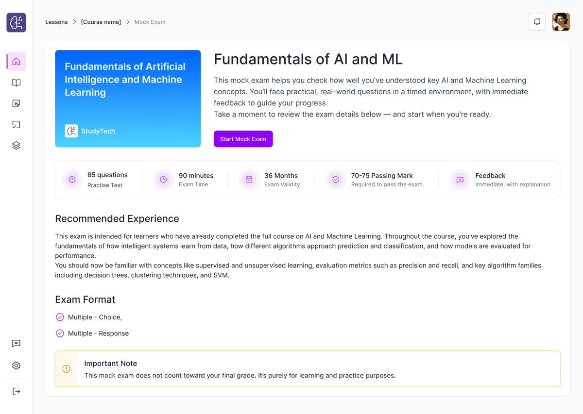Open the user profile avatar
583x414 pixels.
561,22
